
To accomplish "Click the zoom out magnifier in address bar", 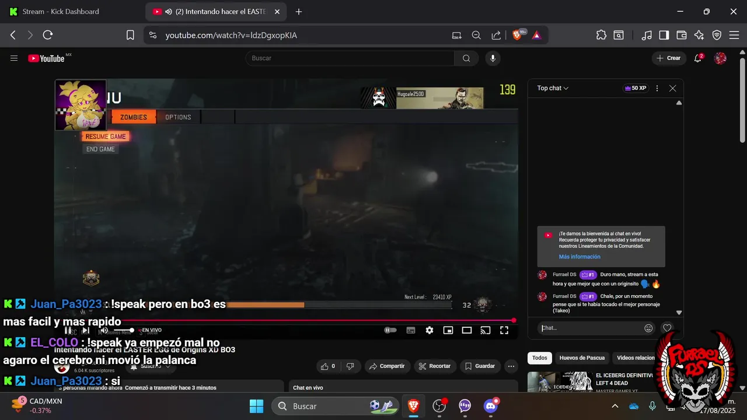I will coord(476,35).
